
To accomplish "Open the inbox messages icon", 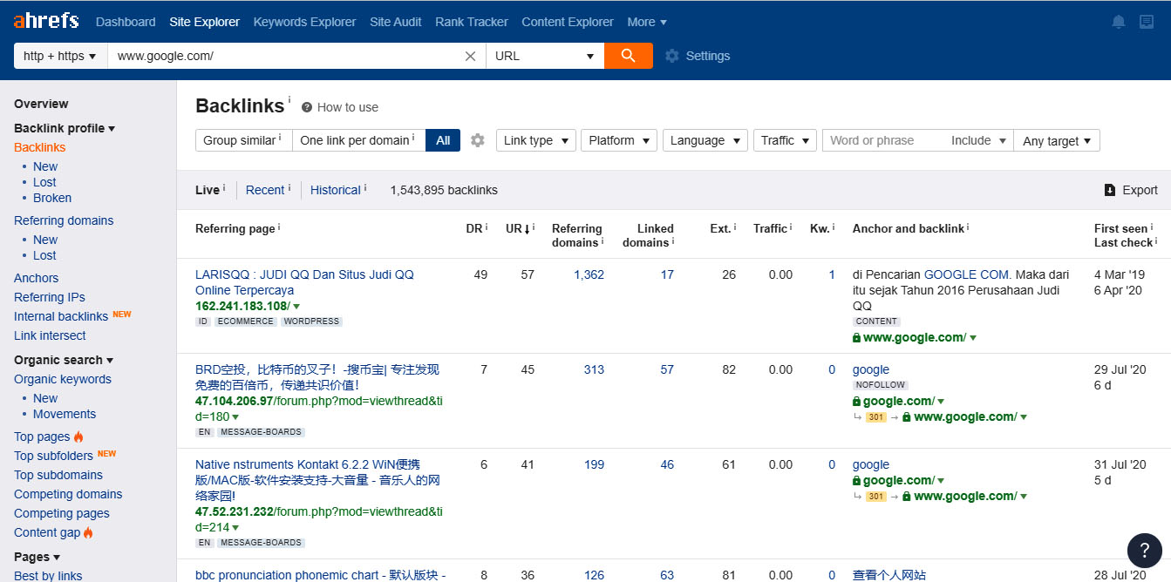I will coord(1146,21).
